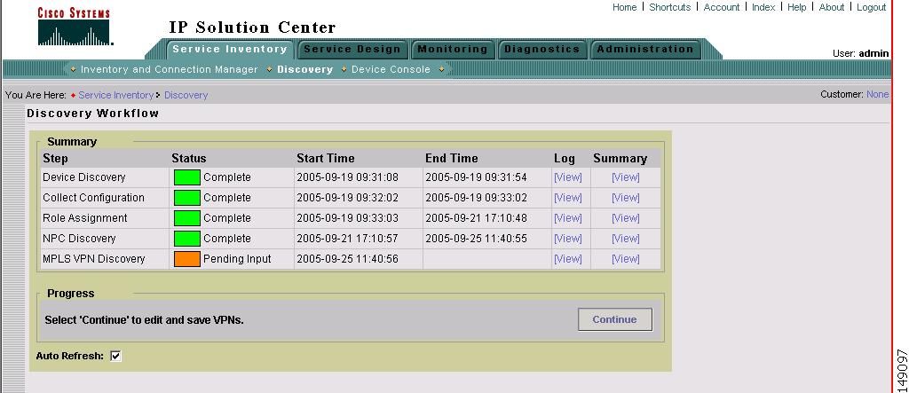Image resolution: width=909 pixels, height=393 pixels.
Task: View the summary for Collect Configuration
Action: click(626, 198)
